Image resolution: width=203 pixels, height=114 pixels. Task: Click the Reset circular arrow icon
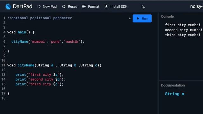64,6
